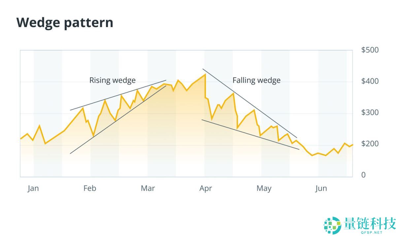
Task: Select the Jan month label
Action: coord(33,188)
